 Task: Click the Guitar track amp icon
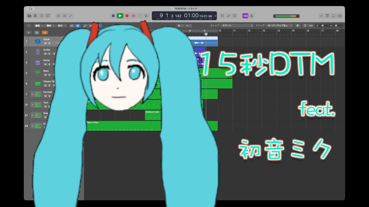pyautogui.click(x=38, y=52)
